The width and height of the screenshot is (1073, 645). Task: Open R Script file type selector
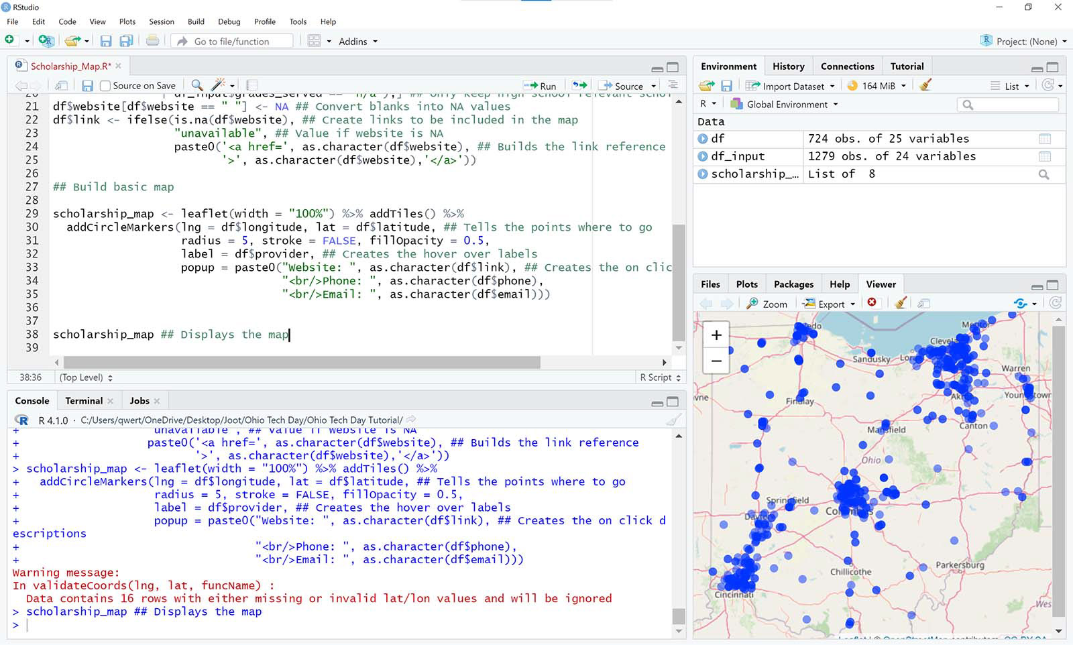coord(660,377)
